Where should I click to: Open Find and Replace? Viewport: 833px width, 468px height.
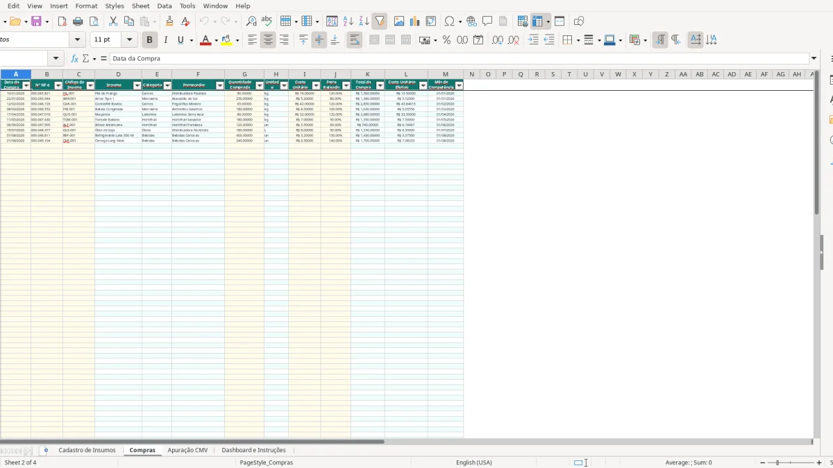coord(251,21)
